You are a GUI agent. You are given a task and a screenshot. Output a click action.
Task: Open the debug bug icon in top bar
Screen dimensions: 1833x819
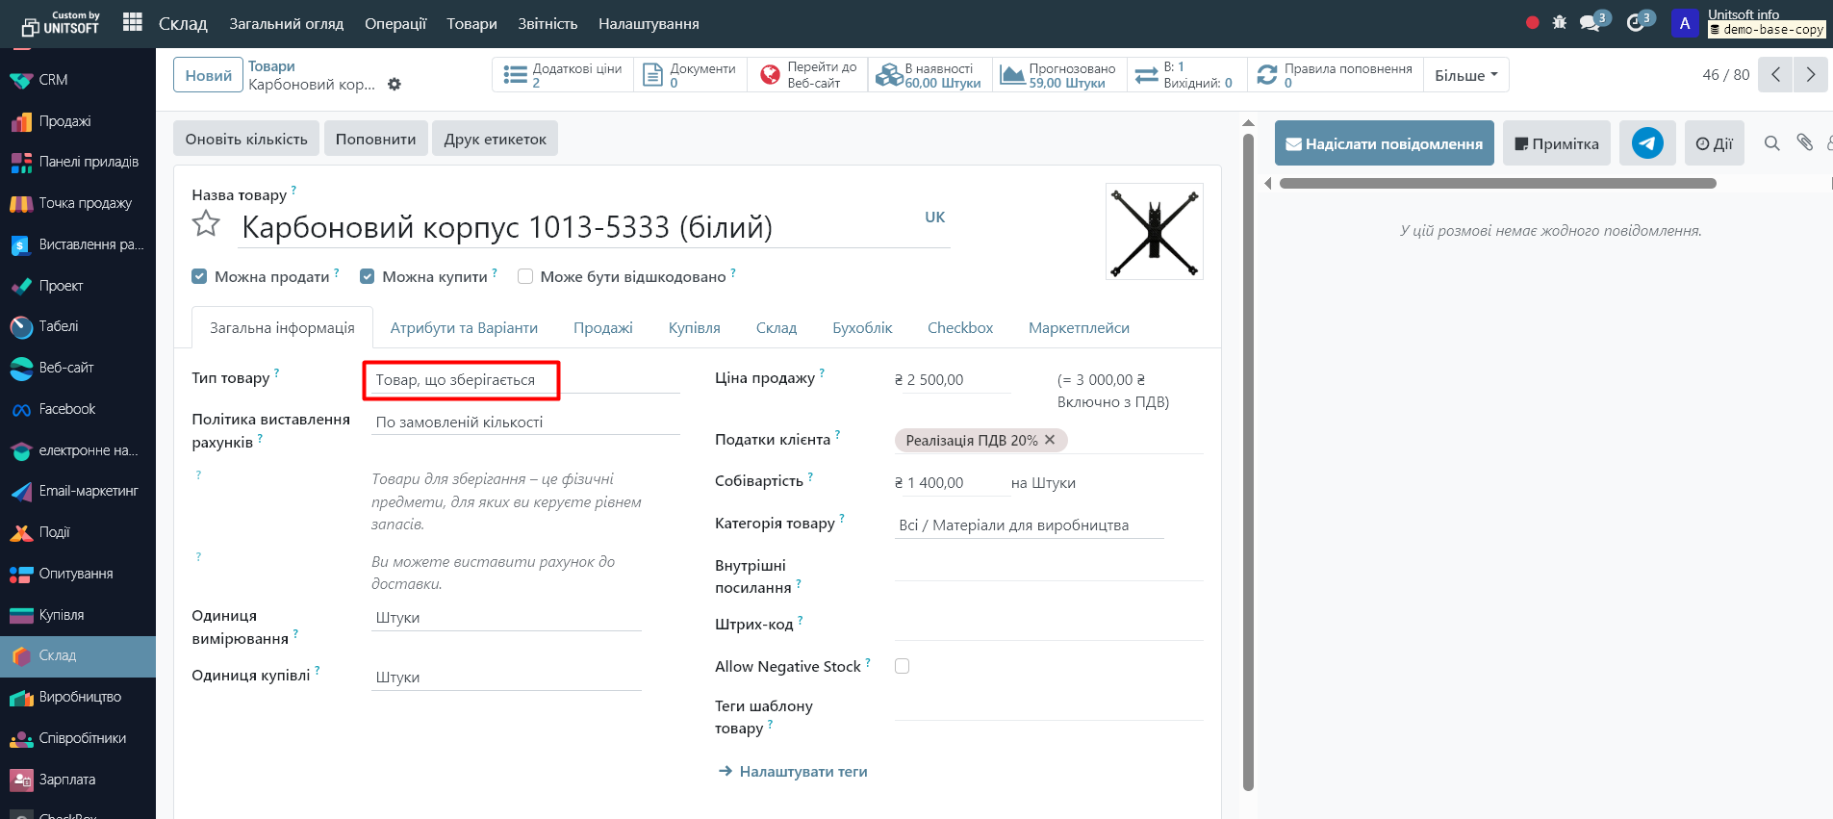[x=1560, y=23]
